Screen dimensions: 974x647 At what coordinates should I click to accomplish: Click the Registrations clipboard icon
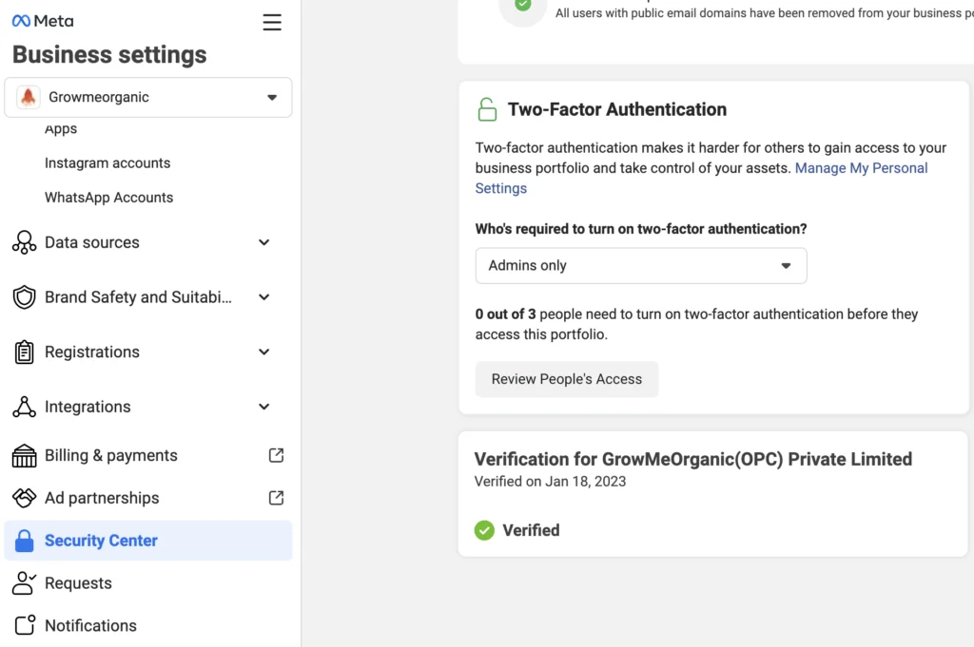(24, 352)
